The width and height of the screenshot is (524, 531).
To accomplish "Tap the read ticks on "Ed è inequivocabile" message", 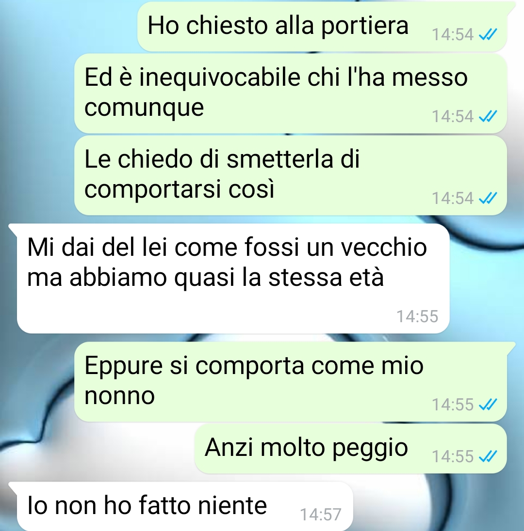I will tap(488, 116).
